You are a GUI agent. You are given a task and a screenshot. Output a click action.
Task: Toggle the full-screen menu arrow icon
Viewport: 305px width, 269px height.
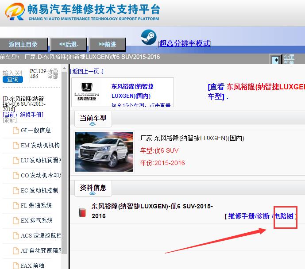click(x=276, y=60)
